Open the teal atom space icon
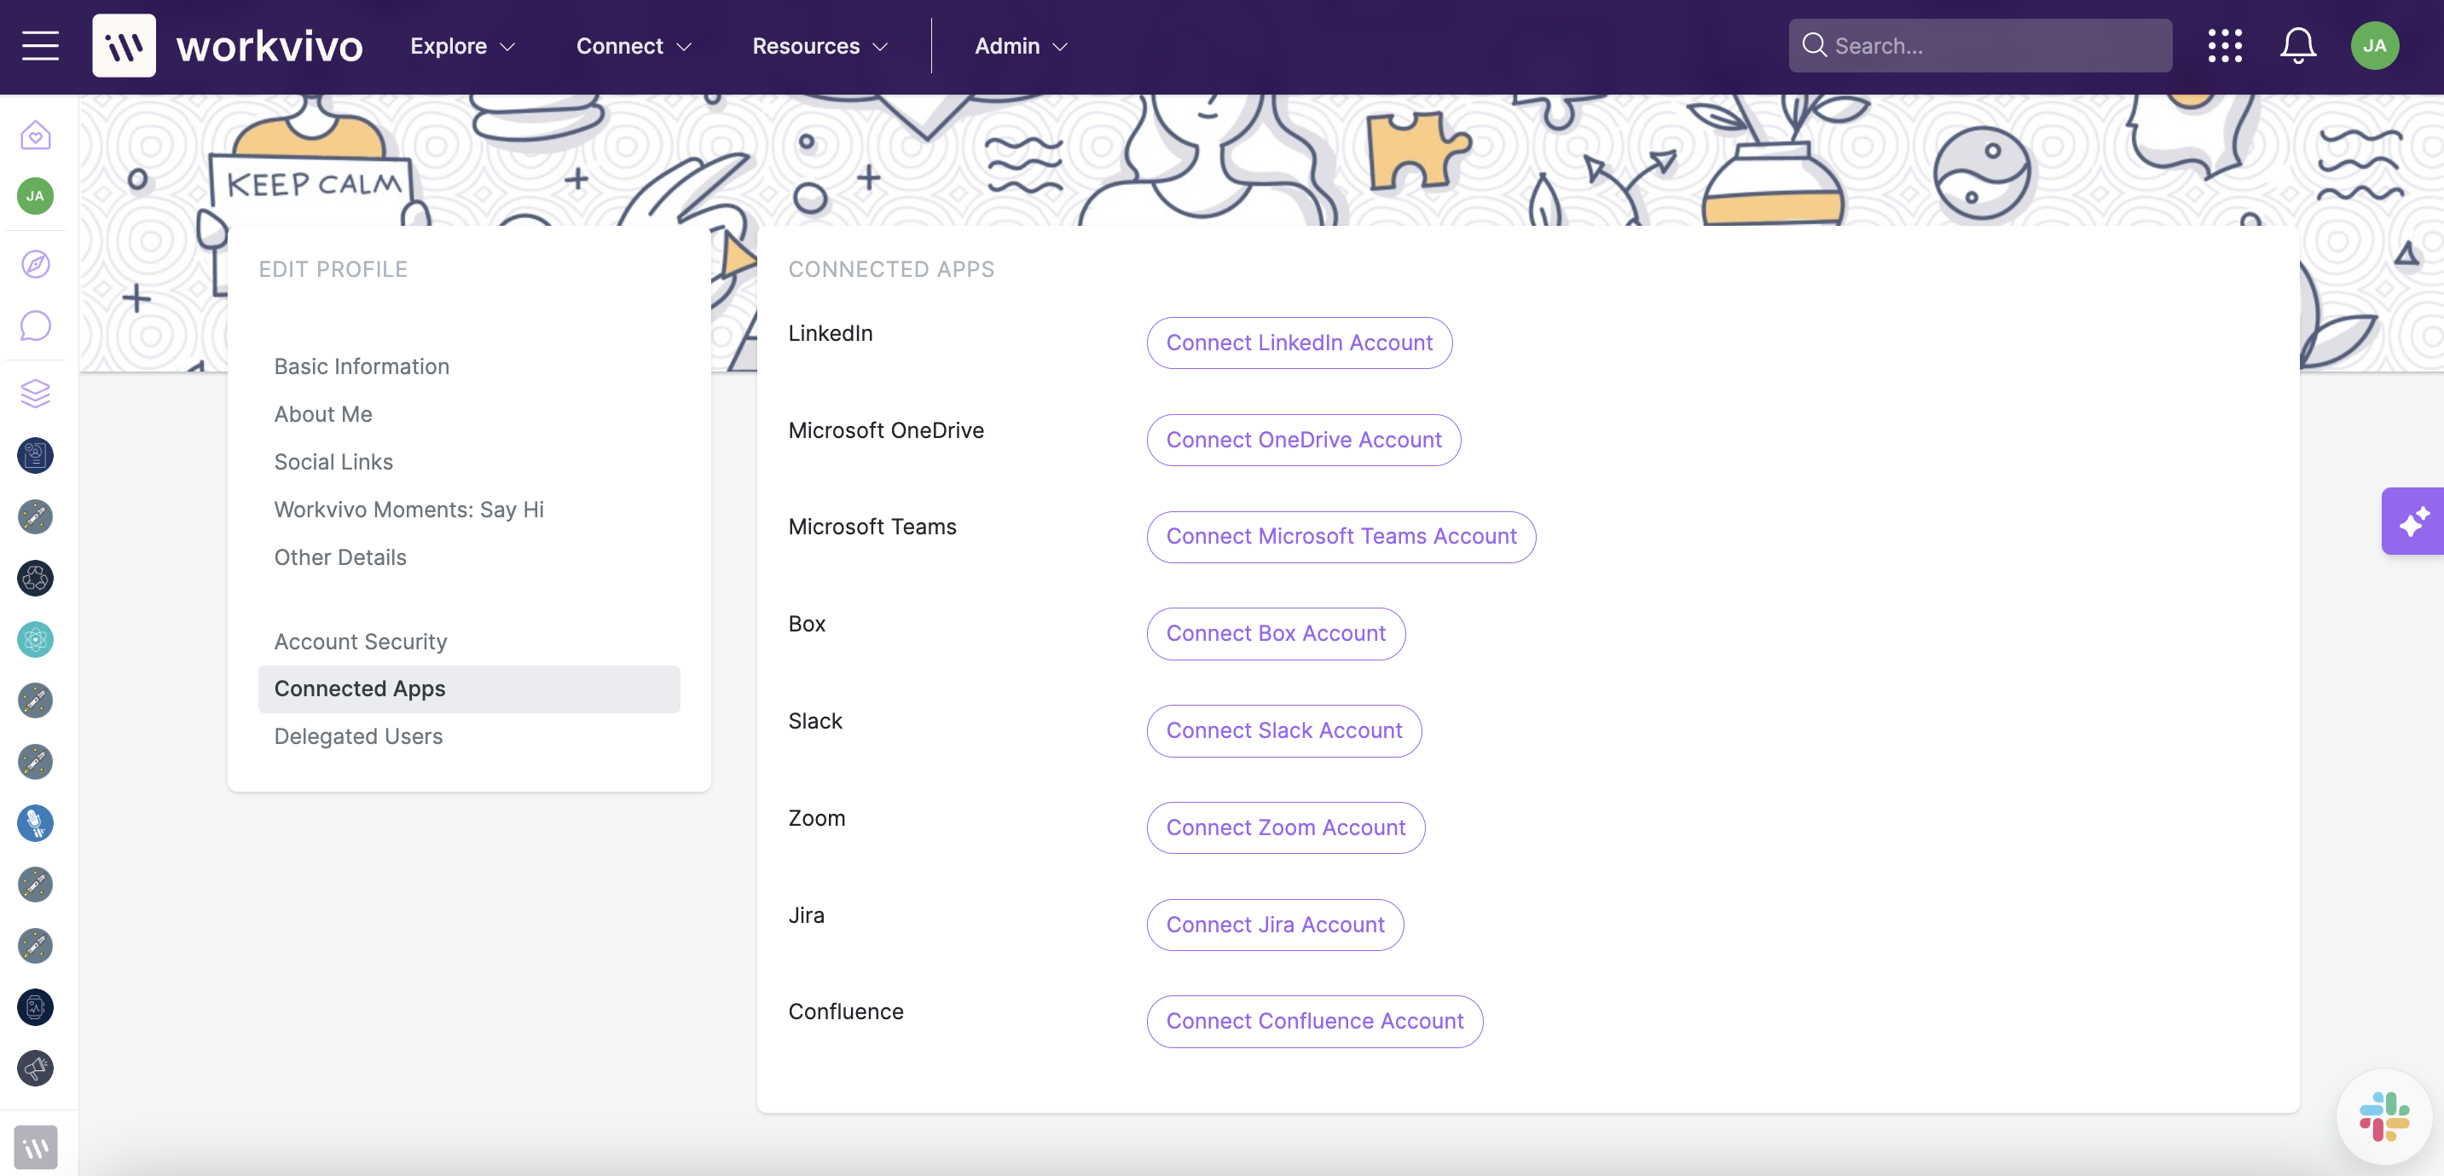This screenshot has height=1176, width=2444. tap(35, 639)
